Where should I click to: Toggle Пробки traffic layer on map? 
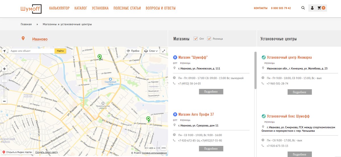click(133, 51)
